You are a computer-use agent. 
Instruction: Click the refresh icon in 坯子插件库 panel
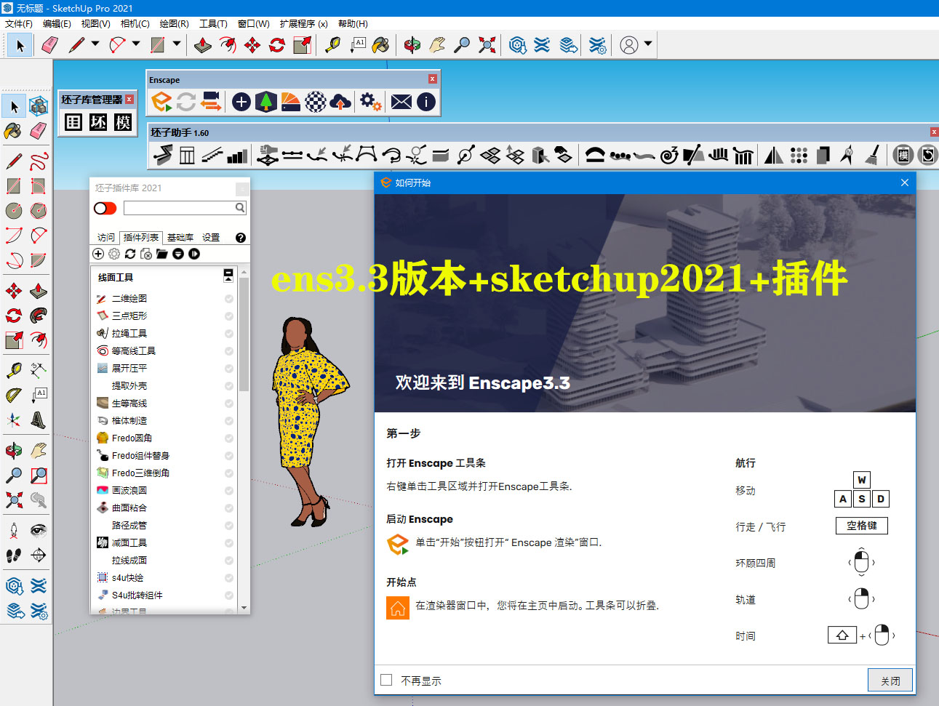tap(130, 254)
